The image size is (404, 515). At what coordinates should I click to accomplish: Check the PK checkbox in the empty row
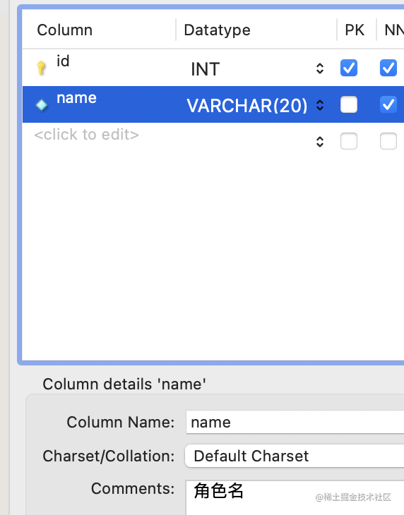click(x=349, y=141)
